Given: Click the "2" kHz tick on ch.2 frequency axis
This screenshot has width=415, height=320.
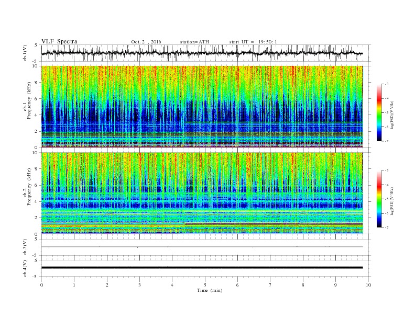Looking at the screenshot, I should tap(37, 218).
